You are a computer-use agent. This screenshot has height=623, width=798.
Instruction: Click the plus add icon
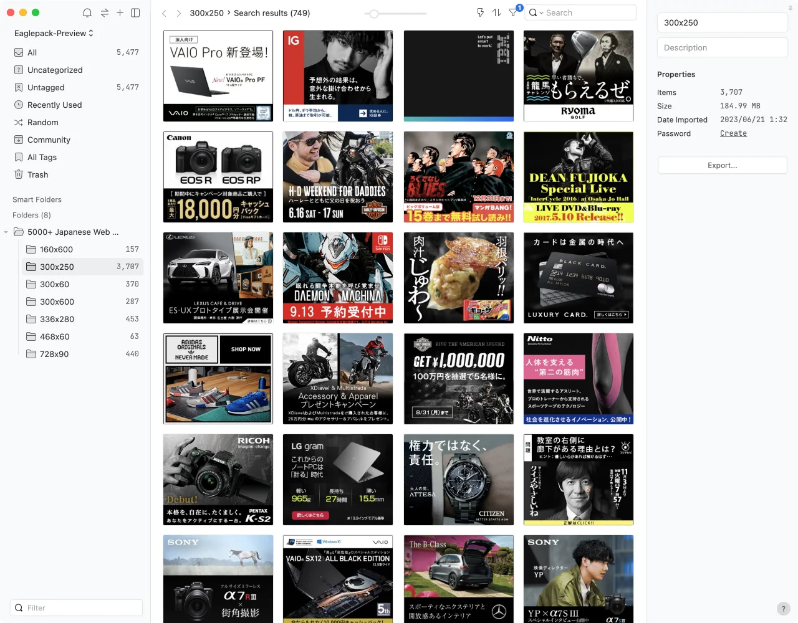pyautogui.click(x=120, y=12)
